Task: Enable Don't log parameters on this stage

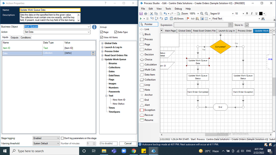Action: 62,138
